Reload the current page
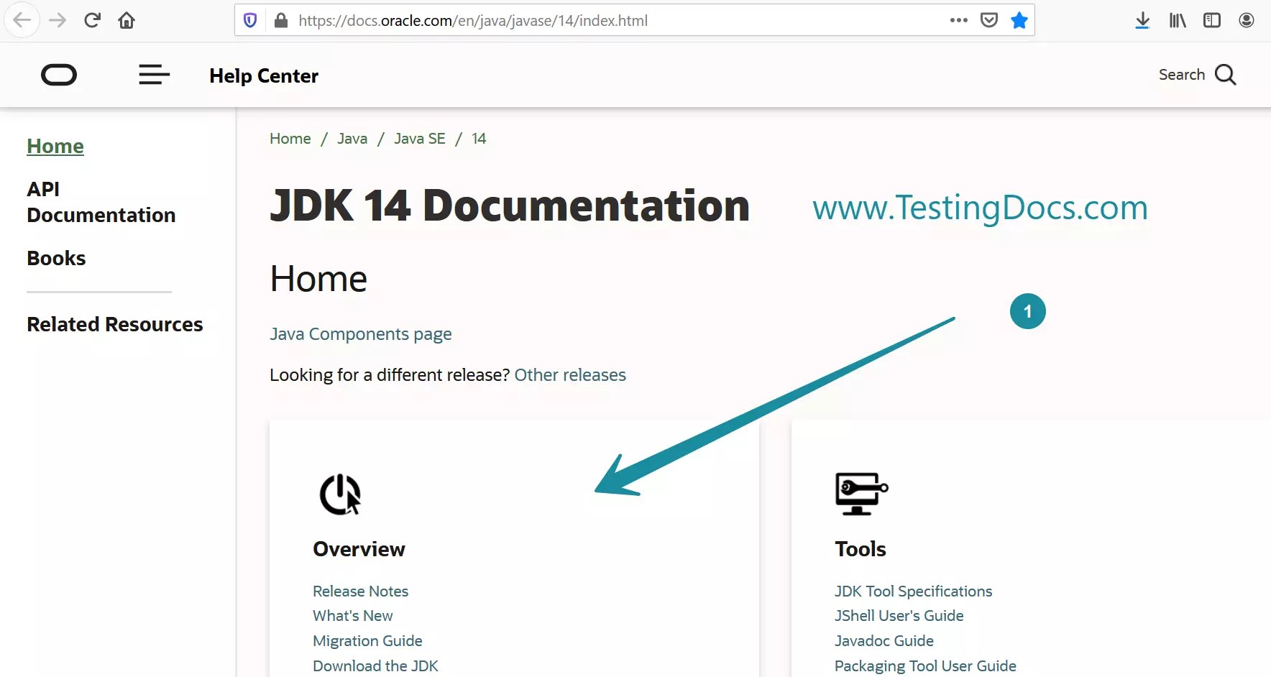 (x=92, y=20)
